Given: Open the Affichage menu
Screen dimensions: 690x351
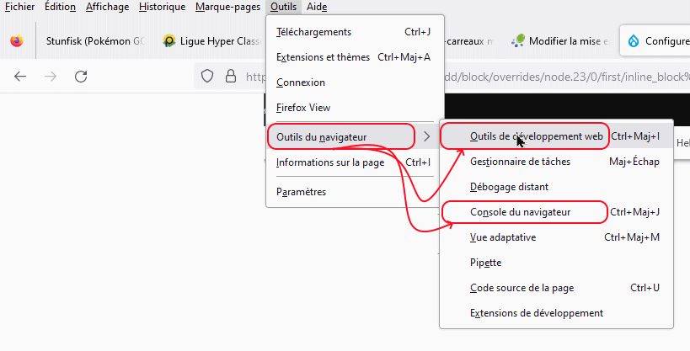Looking at the screenshot, I should 107,7.
